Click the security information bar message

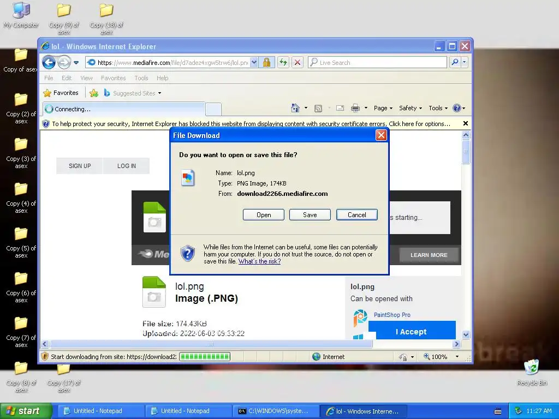[251, 124]
